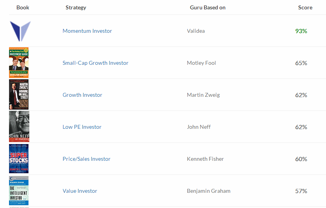Open the Momentum Investor strategy link
326x208 pixels.
87,31
